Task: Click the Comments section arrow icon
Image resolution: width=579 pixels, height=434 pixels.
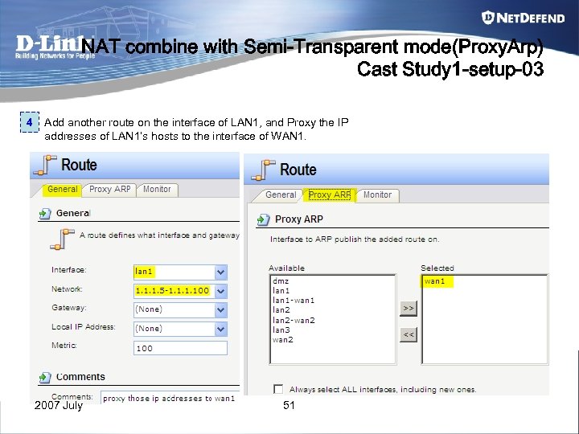Action: pyautogui.click(x=45, y=377)
